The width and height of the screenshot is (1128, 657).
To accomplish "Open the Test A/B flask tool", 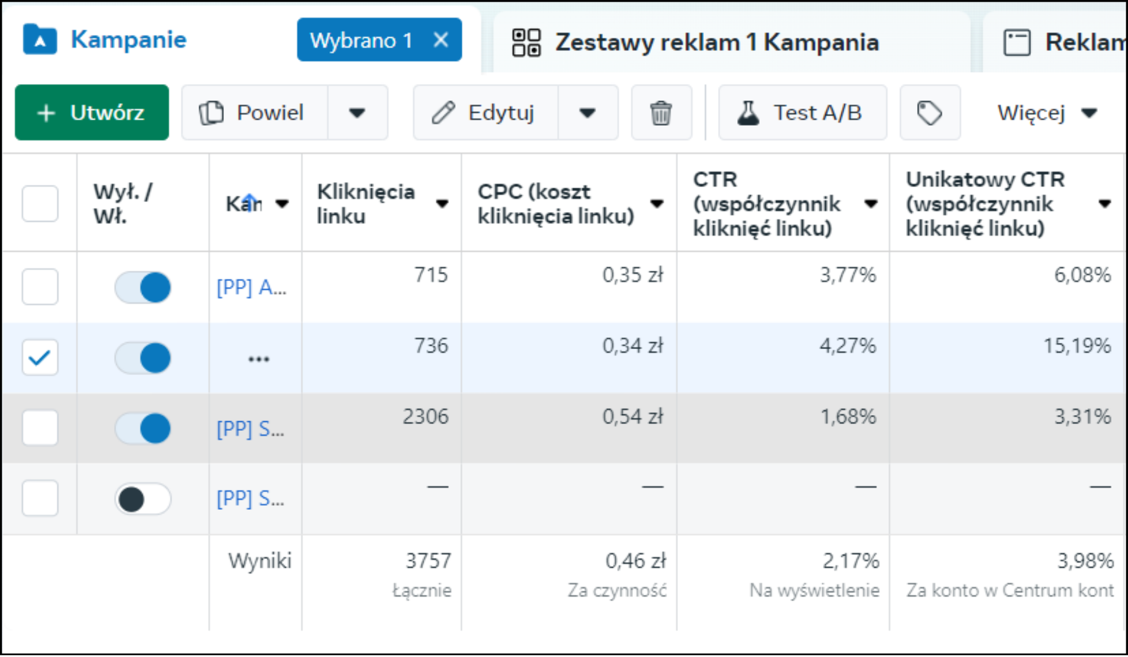I will (x=801, y=113).
